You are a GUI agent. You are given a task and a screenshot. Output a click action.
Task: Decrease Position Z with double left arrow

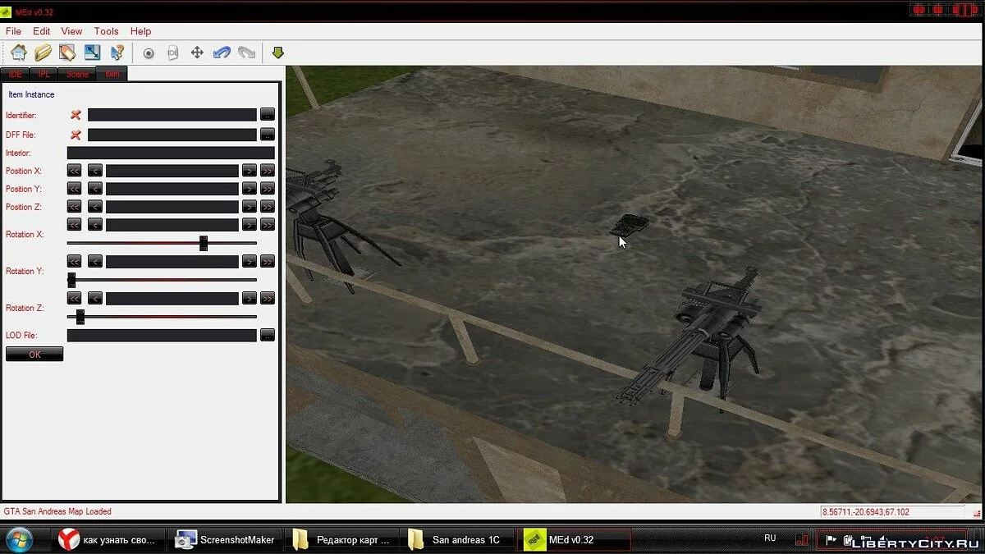click(74, 207)
